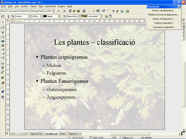Open the Area fill bucket icon
Viewport: 186px width, 139px height.
pyautogui.click(x=64, y=16)
